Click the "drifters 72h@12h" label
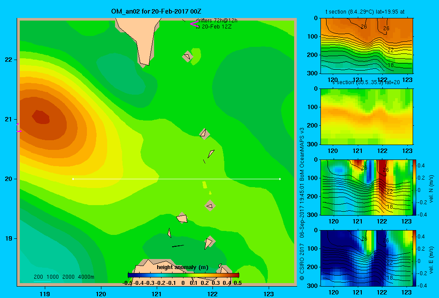 coord(216,21)
